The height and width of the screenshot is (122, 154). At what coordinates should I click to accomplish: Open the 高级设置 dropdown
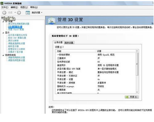(37, 13)
